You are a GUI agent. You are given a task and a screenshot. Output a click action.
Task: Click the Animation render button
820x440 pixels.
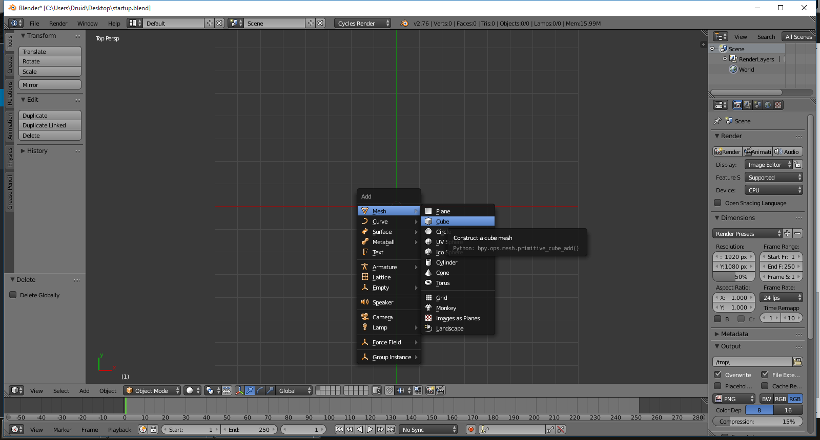[x=757, y=151]
